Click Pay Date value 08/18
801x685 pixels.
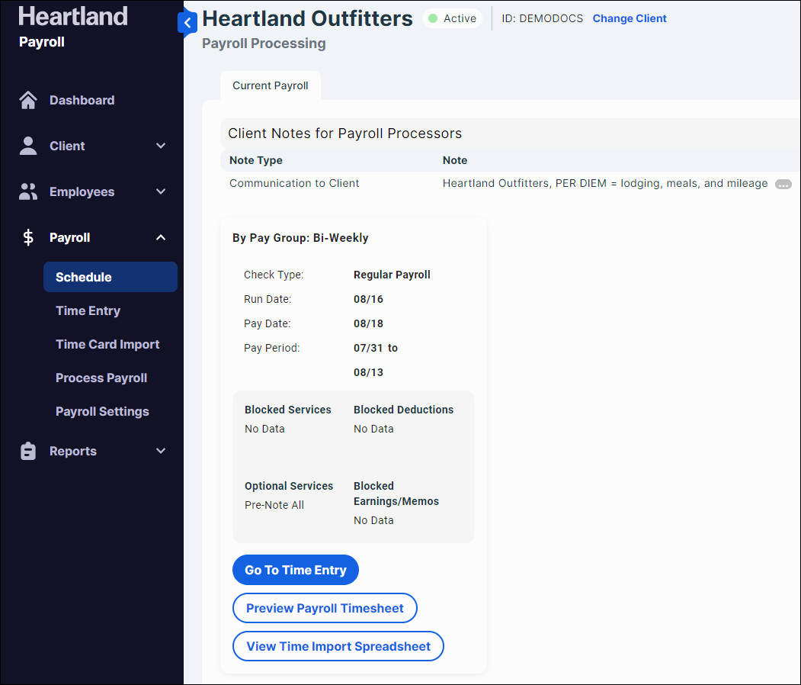point(368,323)
